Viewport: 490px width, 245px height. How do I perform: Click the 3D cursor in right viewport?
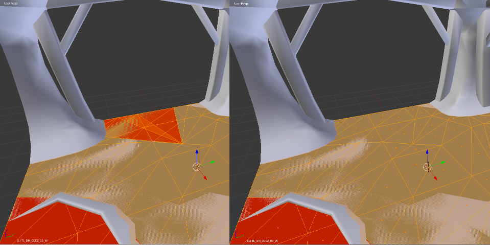(x=428, y=166)
